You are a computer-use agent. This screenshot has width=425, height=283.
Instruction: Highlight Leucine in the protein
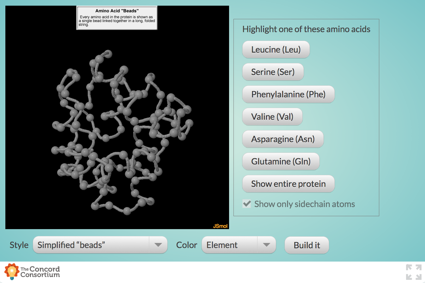276,49
